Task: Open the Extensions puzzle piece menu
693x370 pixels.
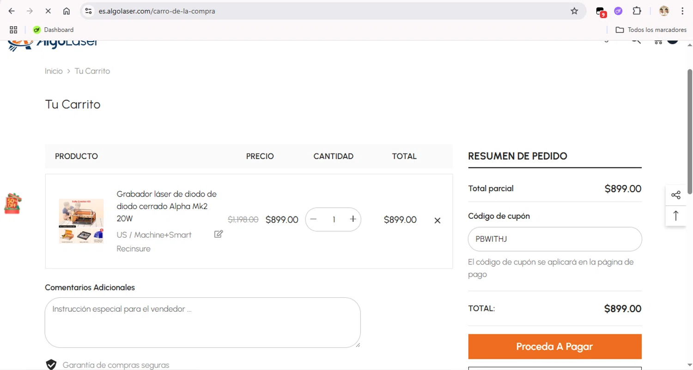Action: 637,11
